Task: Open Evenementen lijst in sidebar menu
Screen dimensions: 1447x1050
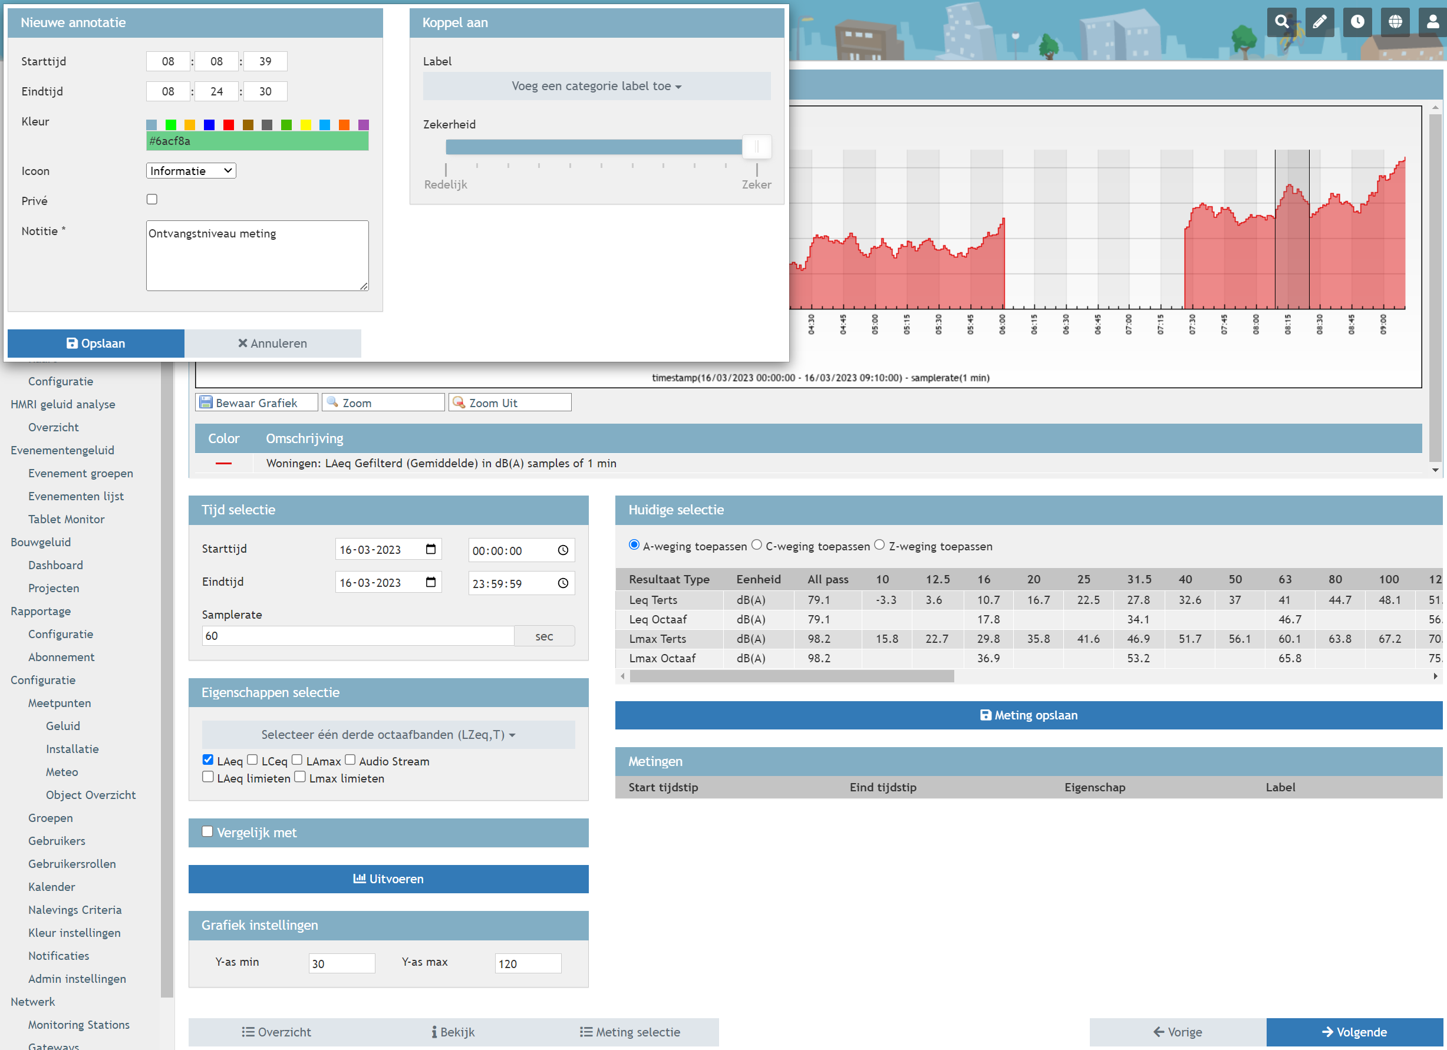Action: (76, 496)
